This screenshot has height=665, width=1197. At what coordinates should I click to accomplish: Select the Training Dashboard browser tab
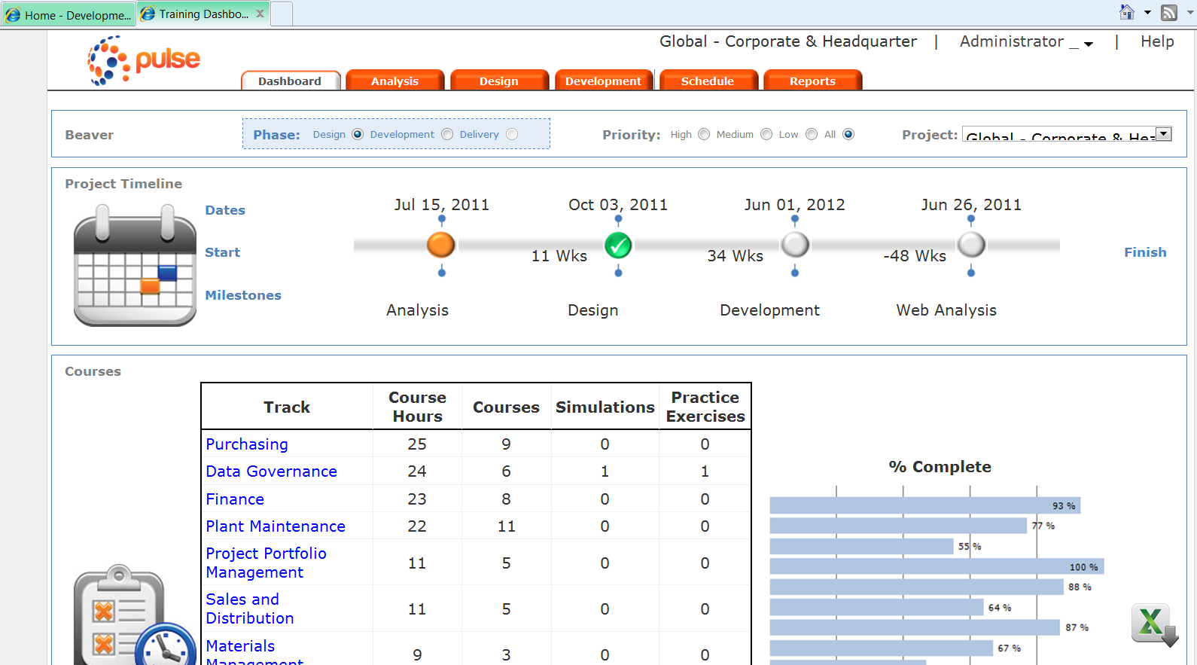point(203,14)
